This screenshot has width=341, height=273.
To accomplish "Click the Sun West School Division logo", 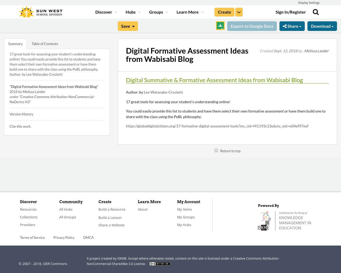I will [40, 11].
